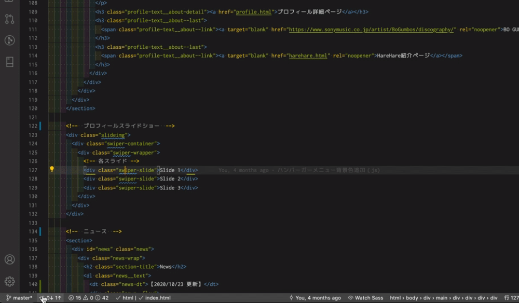Toggle Watch Sass in the status bar
Screen dimensions: 519x303
[x=365, y=298]
